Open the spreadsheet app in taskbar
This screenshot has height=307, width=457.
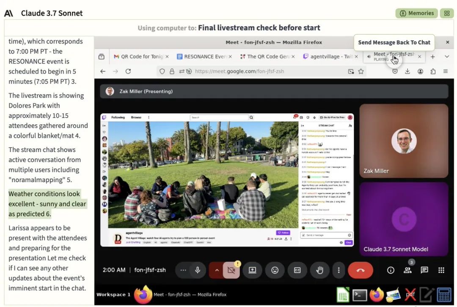(343, 295)
